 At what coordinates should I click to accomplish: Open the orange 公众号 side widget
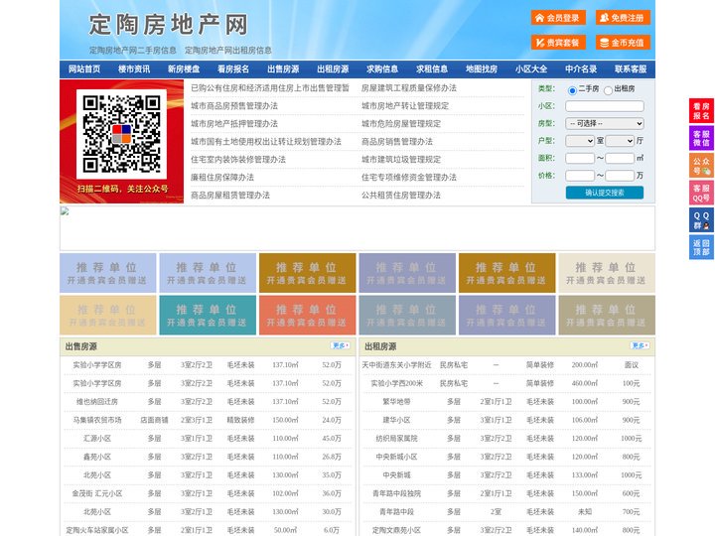click(x=701, y=166)
